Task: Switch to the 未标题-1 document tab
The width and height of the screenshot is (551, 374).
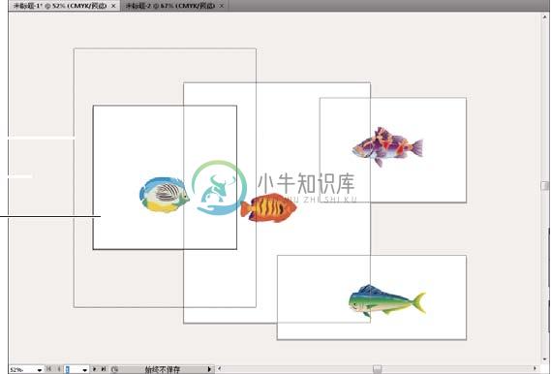Action: pos(60,6)
